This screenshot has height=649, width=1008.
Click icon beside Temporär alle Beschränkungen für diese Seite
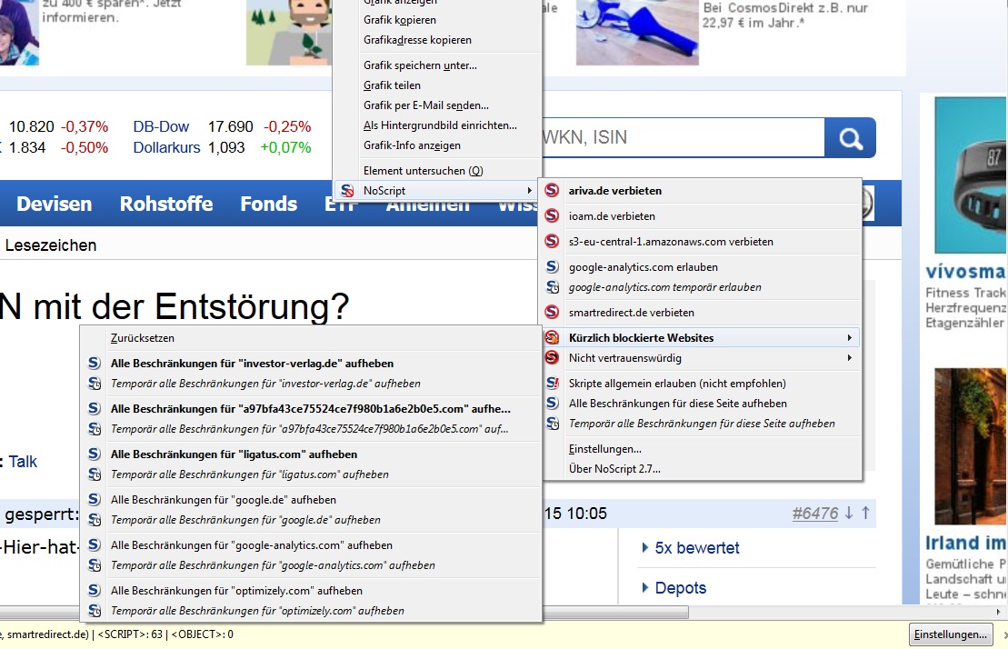click(553, 424)
